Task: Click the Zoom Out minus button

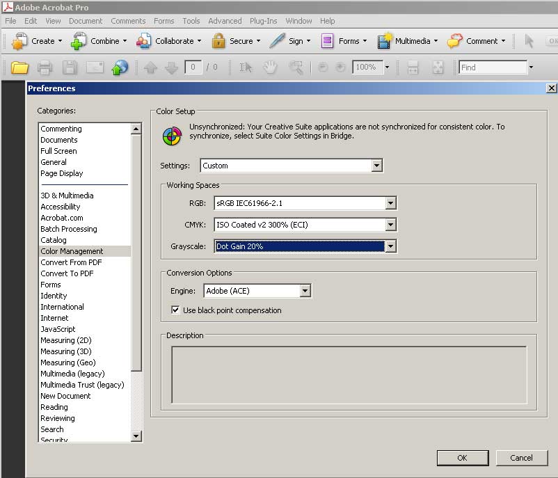Action: click(x=323, y=67)
